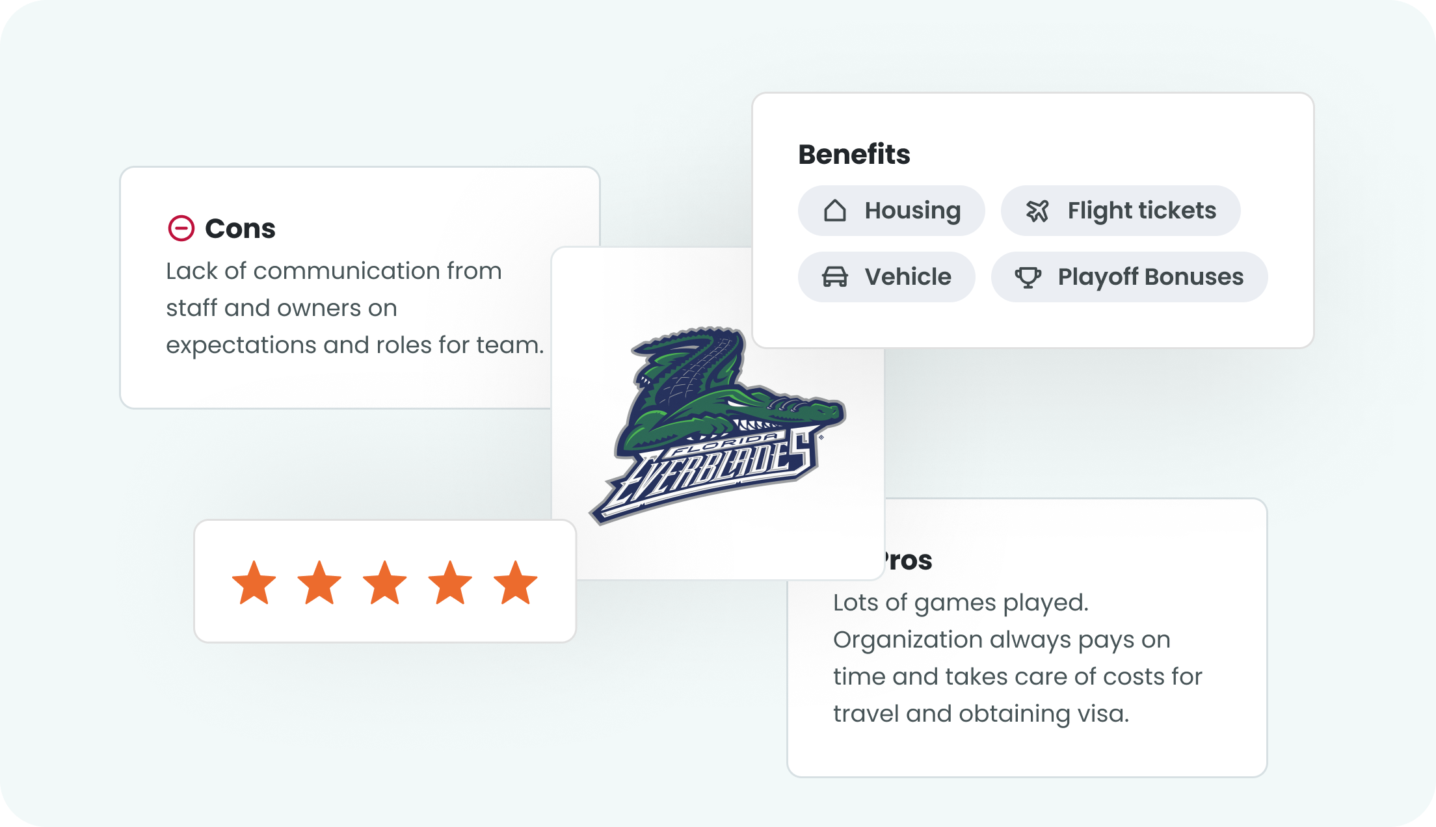This screenshot has height=827, width=1436.
Task: Click the Housing benefit chip label
Action: coord(912,211)
